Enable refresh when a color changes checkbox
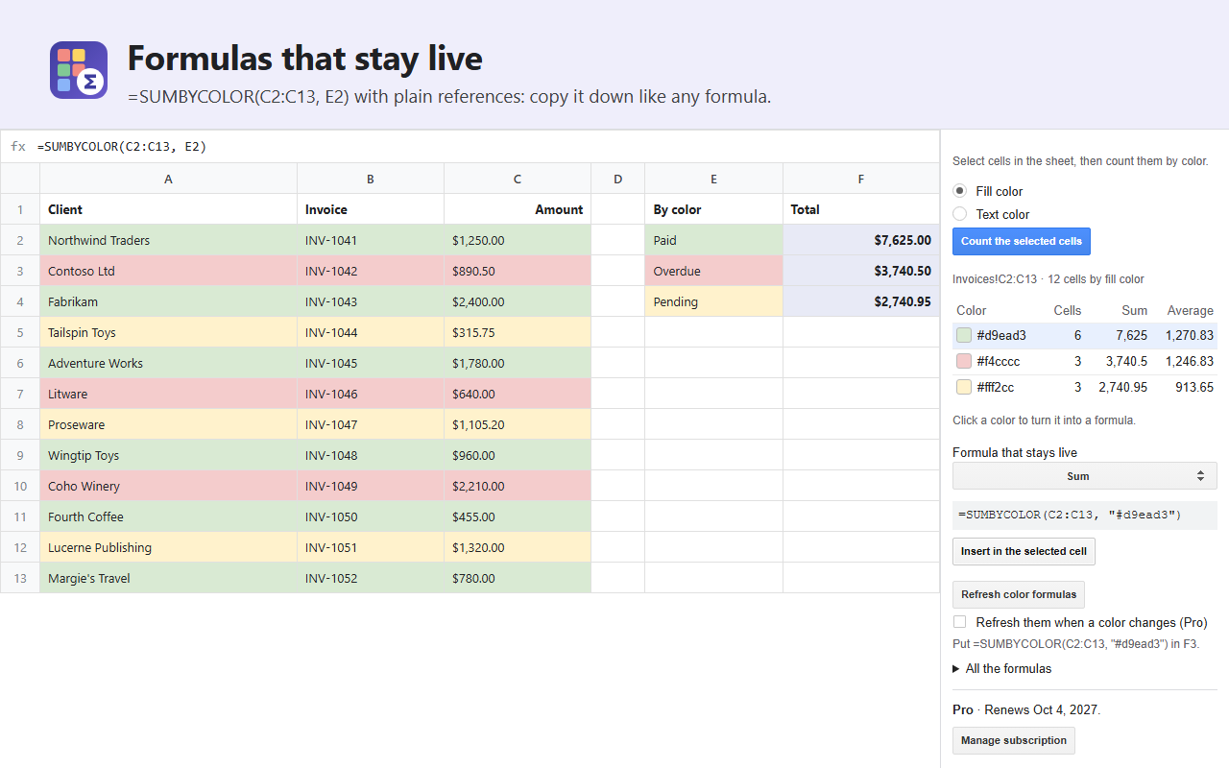Screen dimensions: 1229x768 (x=959, y=622)
